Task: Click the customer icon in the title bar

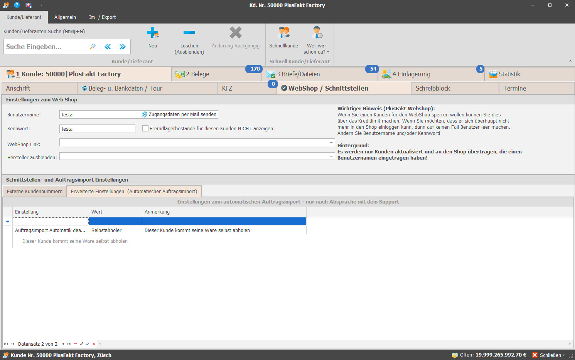Action: [6, 5]
